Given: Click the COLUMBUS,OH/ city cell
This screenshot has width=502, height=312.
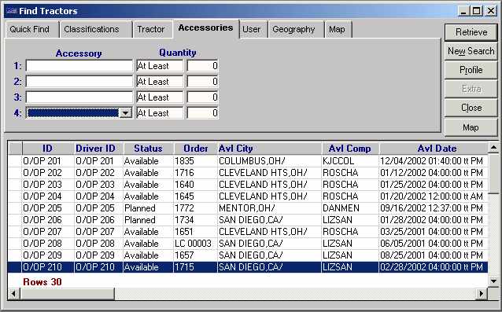Looking at the screenshot, I should point(269,161).
